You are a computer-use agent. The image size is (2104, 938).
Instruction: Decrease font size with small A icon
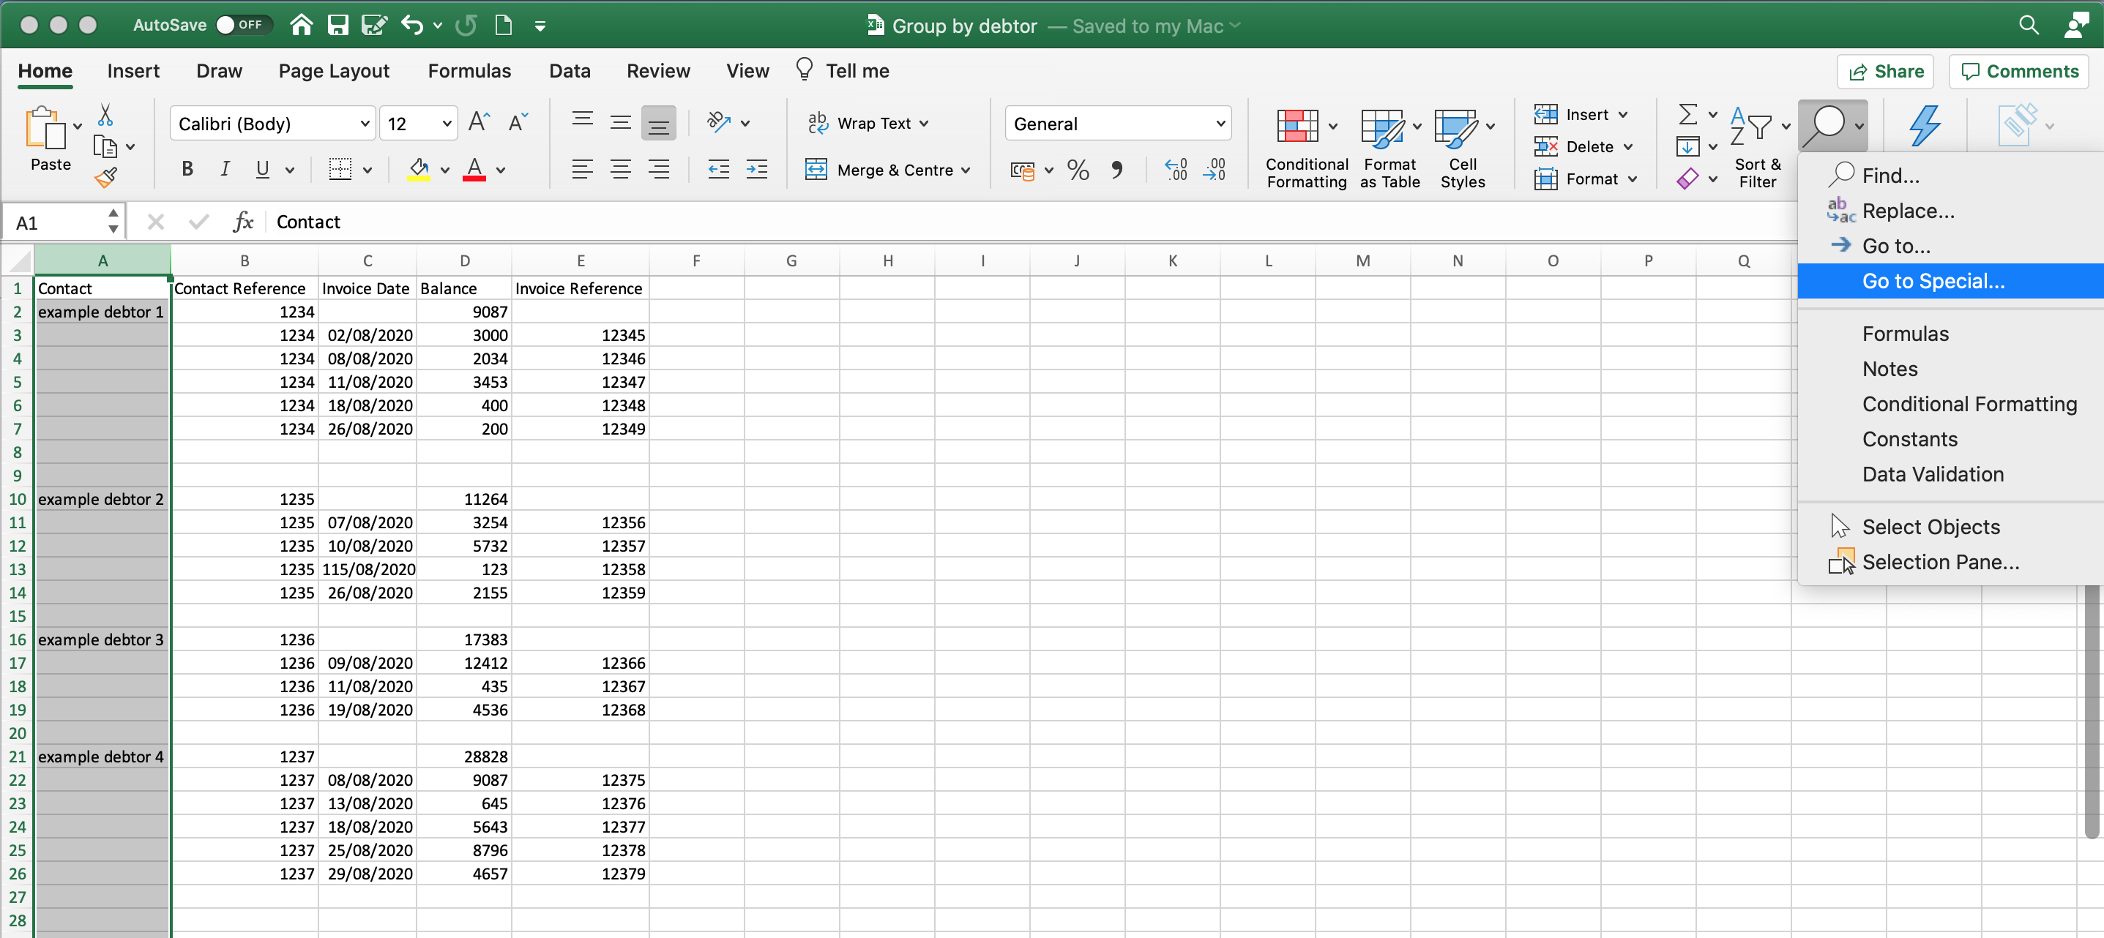tap(518, 123)
